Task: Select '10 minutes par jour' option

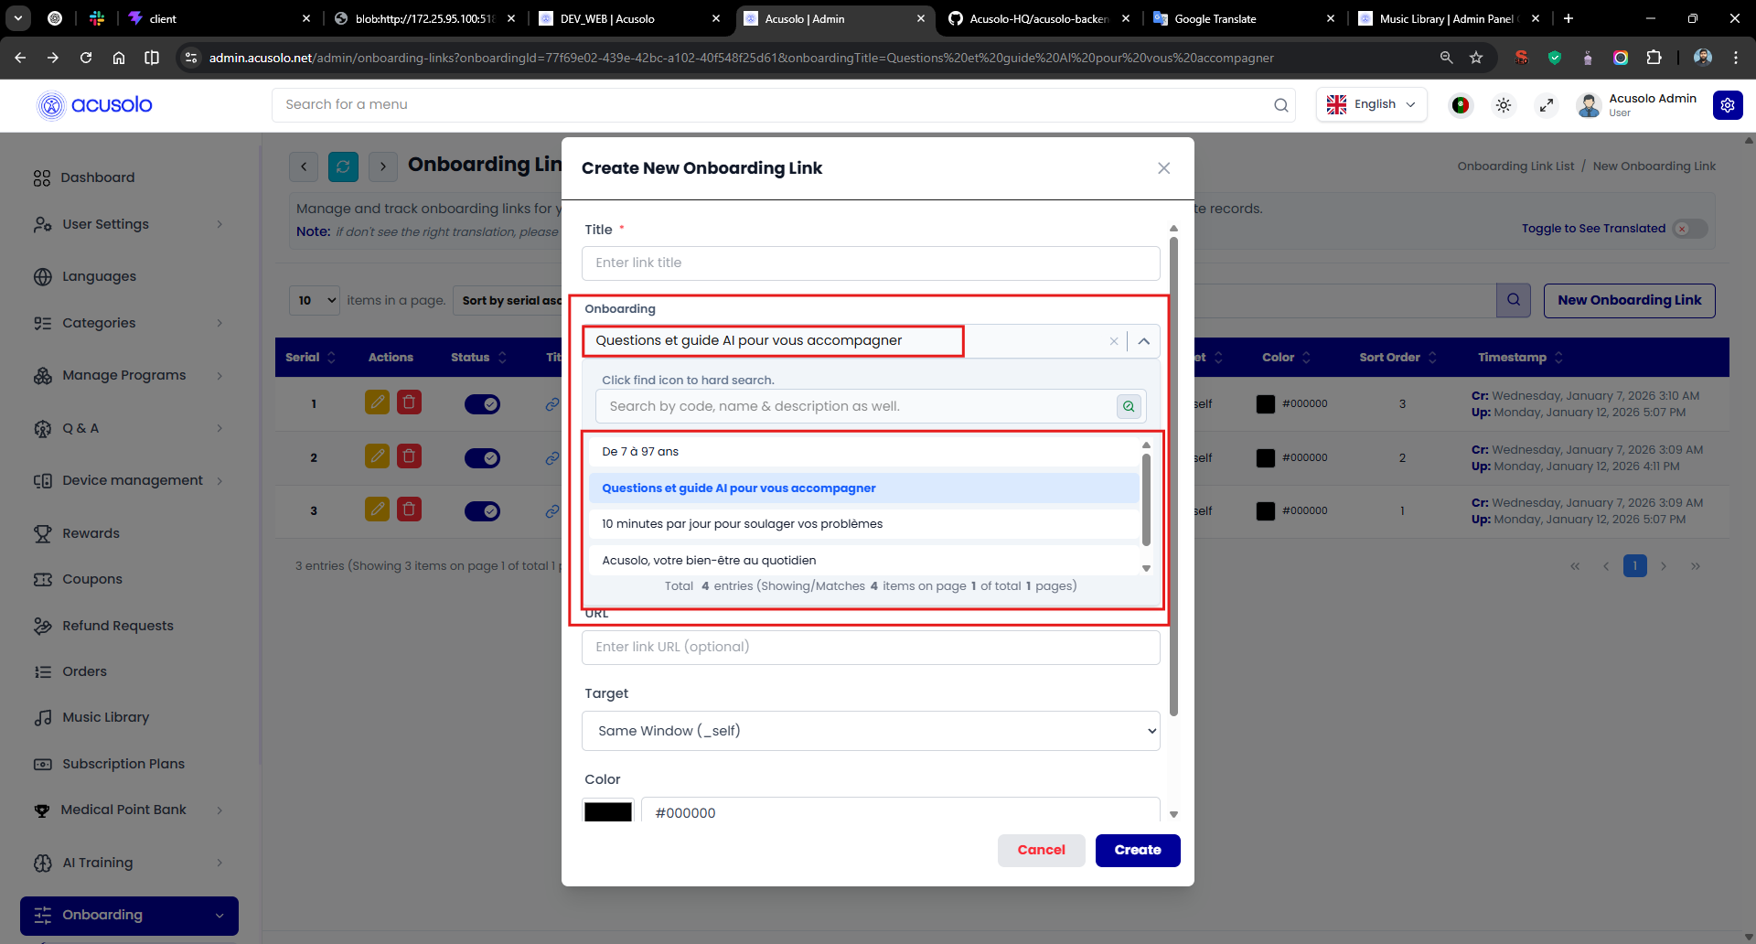Action: pos(864,524)
